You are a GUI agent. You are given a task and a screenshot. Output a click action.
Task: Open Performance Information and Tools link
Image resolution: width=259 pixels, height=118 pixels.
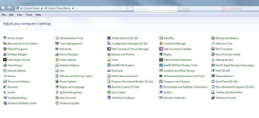184,76
